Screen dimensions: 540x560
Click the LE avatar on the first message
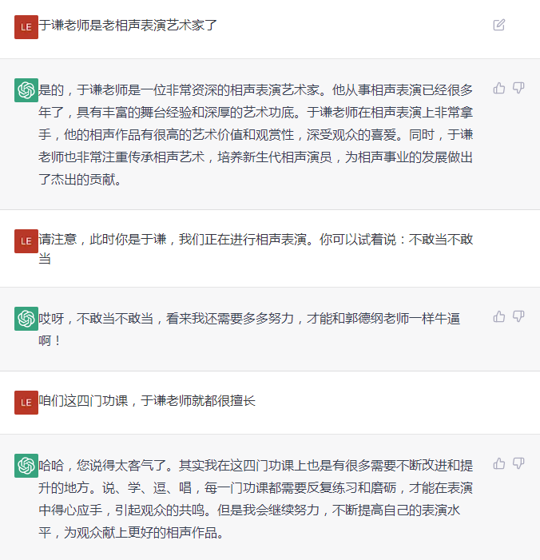[x=26, y=26]
